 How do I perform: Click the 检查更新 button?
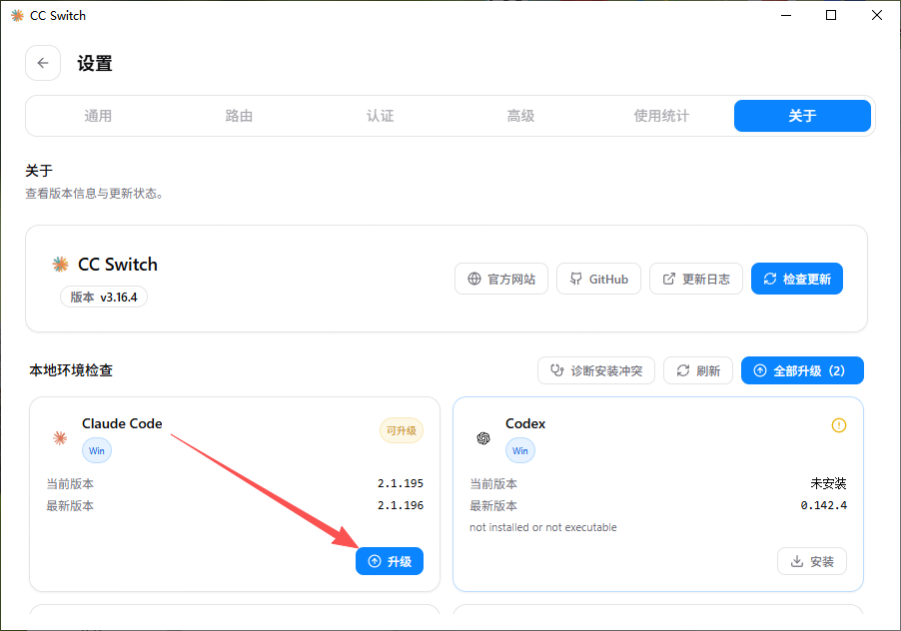coord(796,279)
